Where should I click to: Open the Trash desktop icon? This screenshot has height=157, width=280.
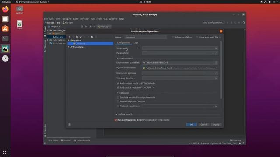coord(19,25)
